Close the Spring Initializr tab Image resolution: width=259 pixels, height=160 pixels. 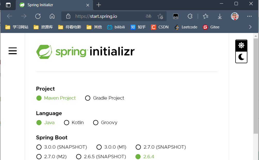click(x=88, y=5)
